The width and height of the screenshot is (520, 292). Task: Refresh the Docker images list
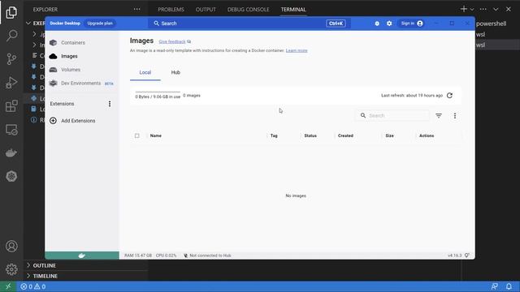(449, 96)
